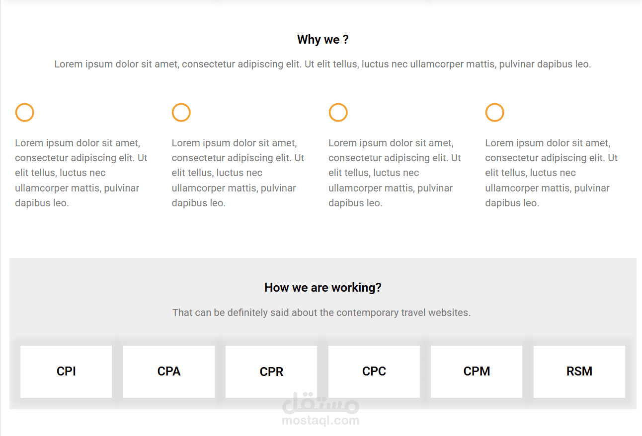Screen dimensions: 642x436
Task: Click the third column's Lorem ipsum paragraph
Action: tap(395, 173)
